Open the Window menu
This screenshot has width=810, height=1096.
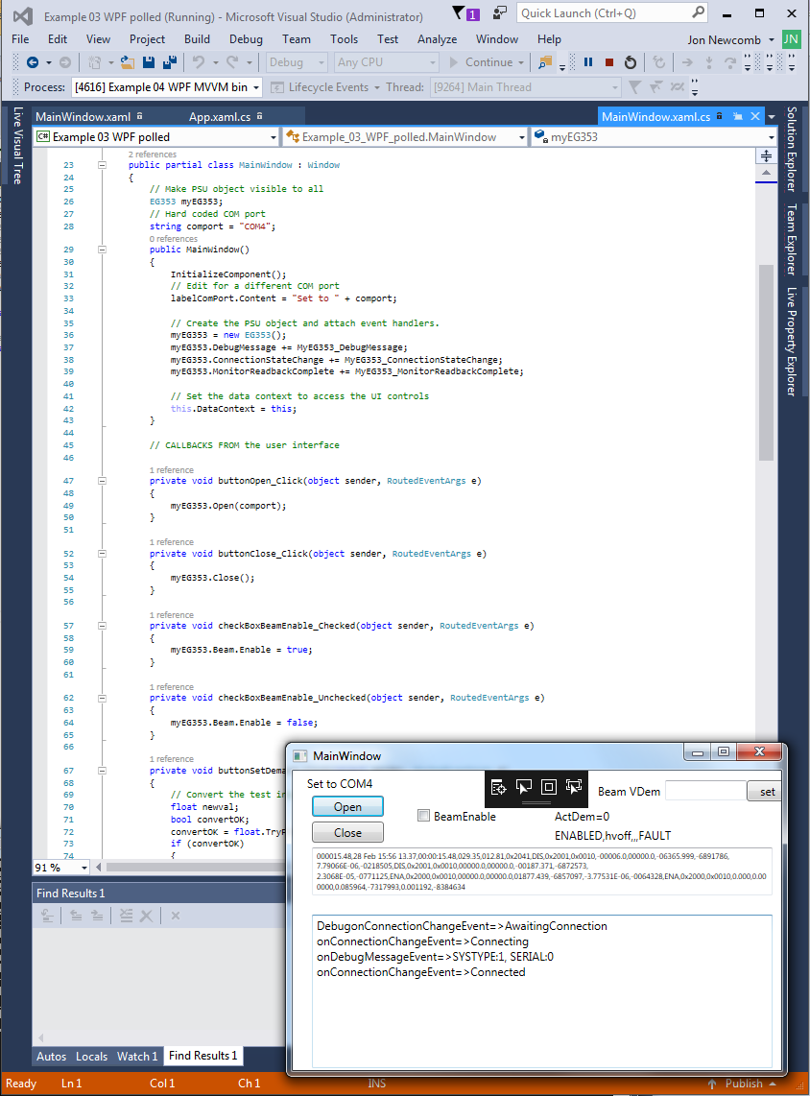coord(497,39)
